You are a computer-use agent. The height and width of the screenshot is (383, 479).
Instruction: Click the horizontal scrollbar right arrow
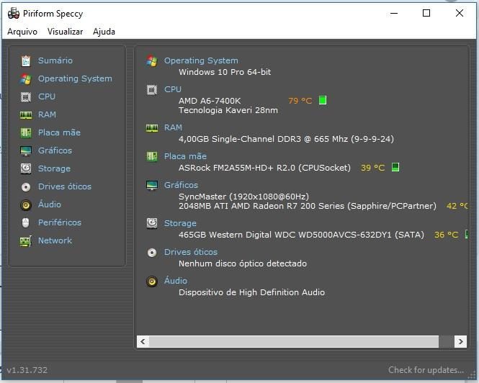460,341
